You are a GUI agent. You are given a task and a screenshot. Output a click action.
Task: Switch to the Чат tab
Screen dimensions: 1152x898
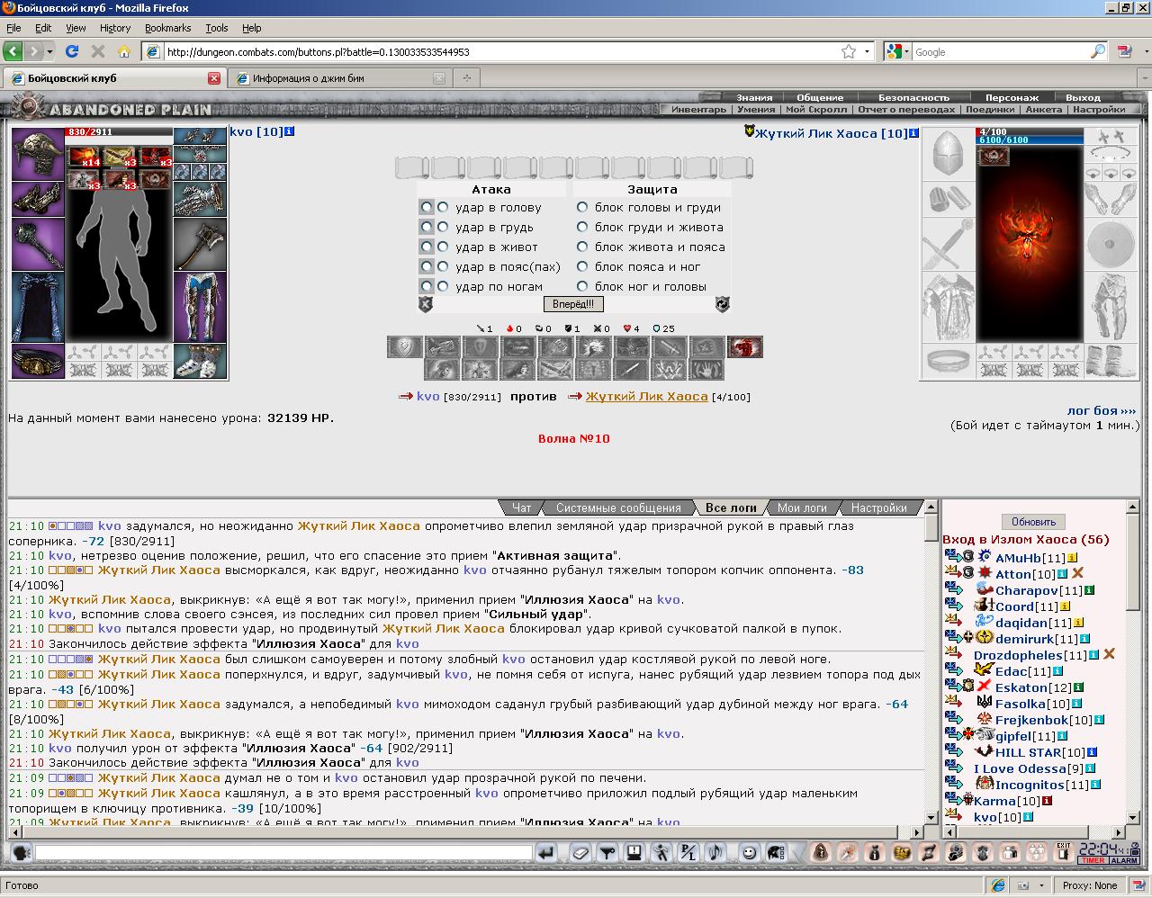(x=521, y=507)
